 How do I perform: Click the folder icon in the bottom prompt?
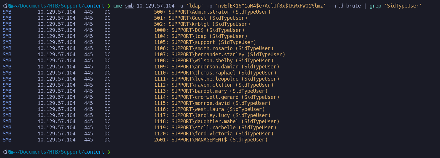coord(11,152)
